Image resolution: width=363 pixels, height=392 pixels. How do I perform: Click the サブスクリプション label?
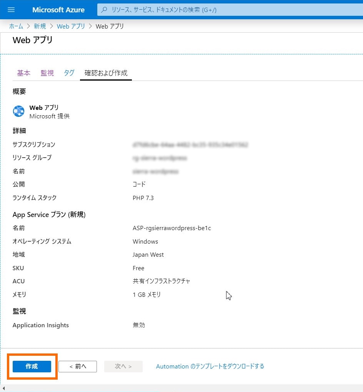point(34,145)
